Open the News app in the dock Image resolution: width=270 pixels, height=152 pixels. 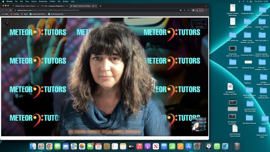tap(156, 147)
